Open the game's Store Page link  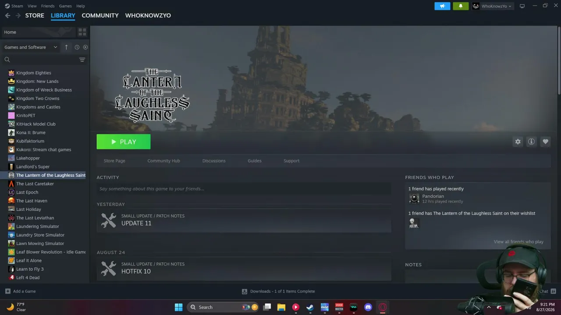(x=114, y=161)
